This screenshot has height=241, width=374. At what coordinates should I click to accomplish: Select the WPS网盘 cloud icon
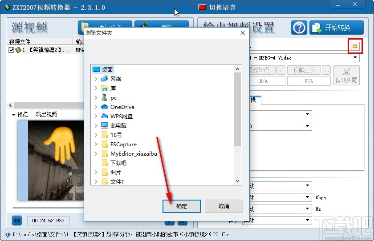pos(105,116)
